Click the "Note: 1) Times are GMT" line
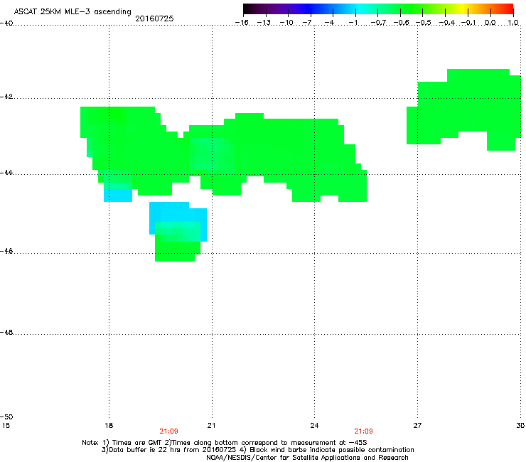Image resolution: width=526 pixels, height=462 pixels. [x=225, y=443]
